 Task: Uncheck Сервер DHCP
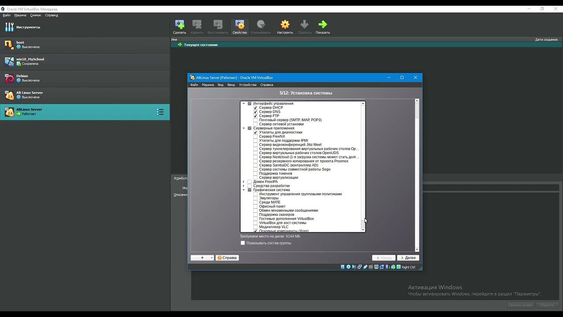pos(255,108)
